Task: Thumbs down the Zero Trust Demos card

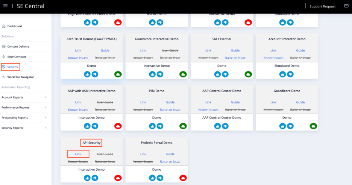Action: click(95, 74)
